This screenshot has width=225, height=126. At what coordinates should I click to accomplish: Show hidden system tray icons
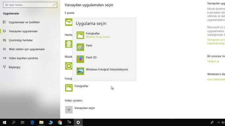tap(219, 122)
